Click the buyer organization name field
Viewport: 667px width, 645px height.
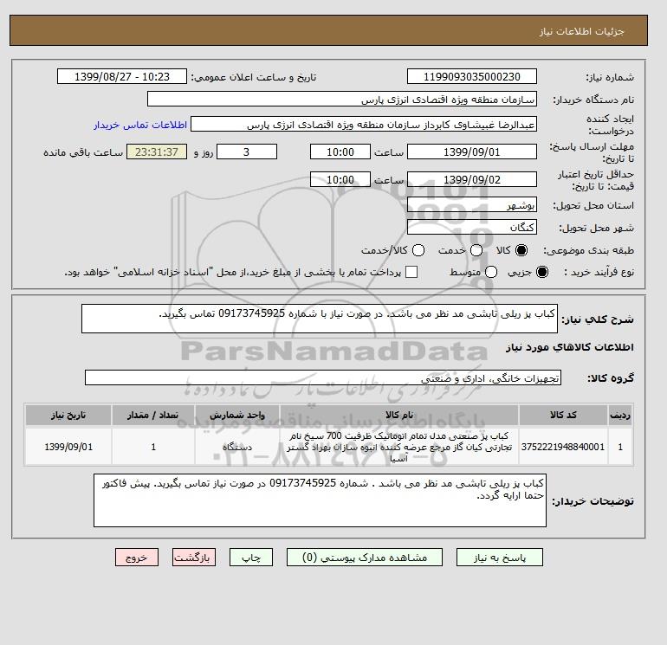coord(342,100)
